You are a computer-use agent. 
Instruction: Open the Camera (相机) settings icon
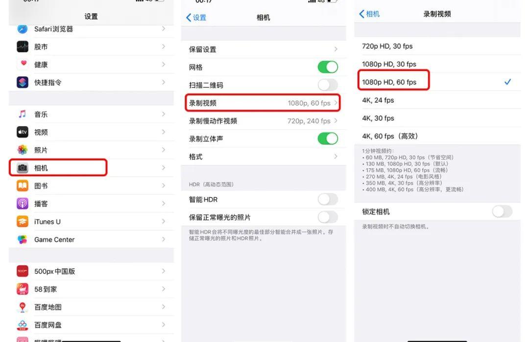click(x=23, y=168)
